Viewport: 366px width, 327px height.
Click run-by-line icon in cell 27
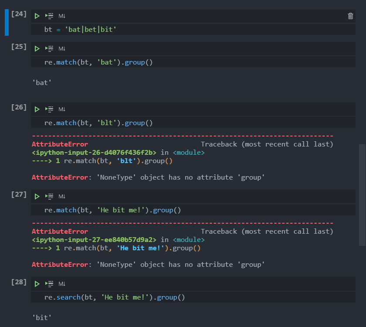coord(49,197)
